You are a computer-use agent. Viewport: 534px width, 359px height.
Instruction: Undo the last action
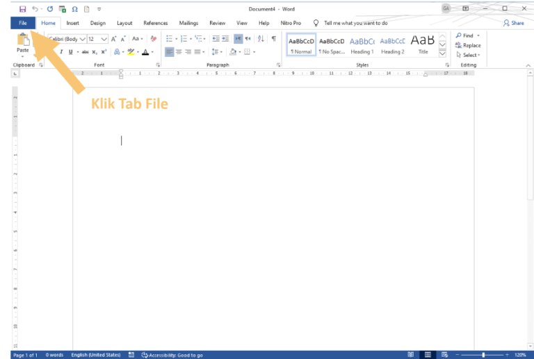pos(35,9)
